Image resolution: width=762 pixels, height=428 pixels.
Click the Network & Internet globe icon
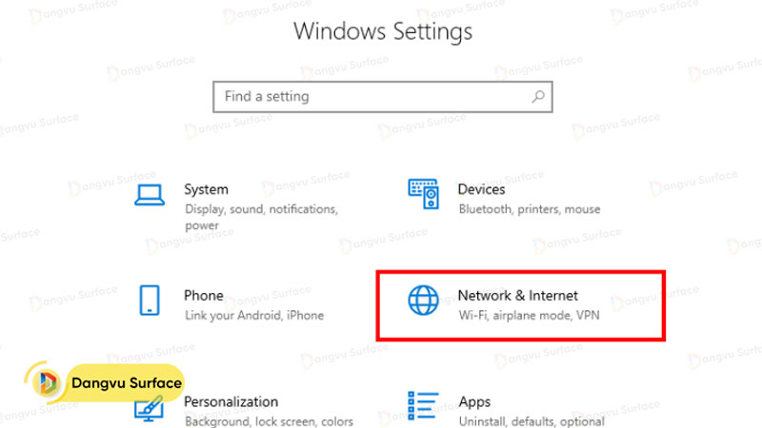coord(423,301)
